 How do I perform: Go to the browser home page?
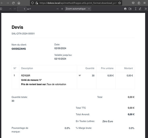(x=19, y=3)
